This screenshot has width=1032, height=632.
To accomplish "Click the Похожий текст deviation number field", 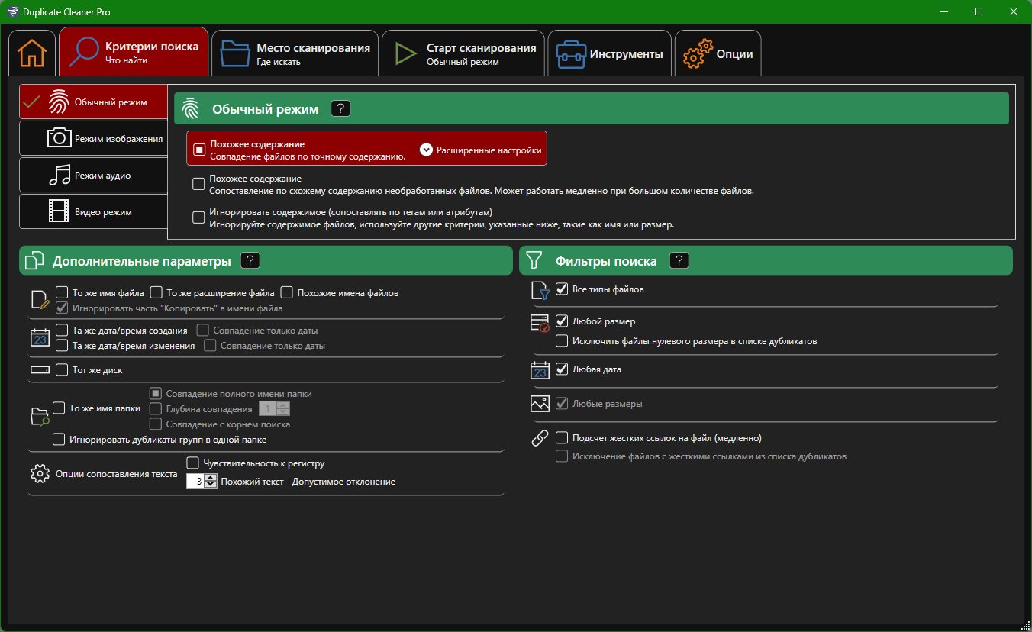I will (196, 482).
